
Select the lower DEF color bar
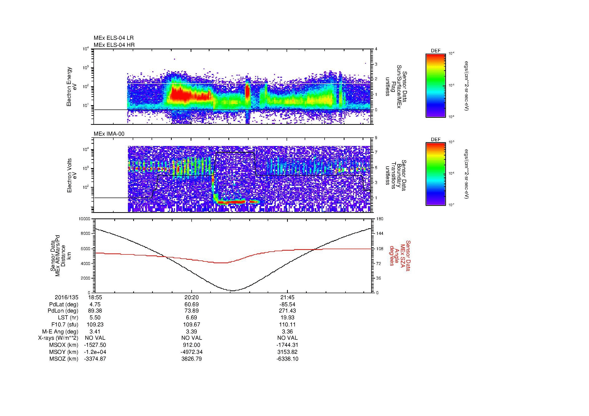pyautogui.click(x=435, y=174)
